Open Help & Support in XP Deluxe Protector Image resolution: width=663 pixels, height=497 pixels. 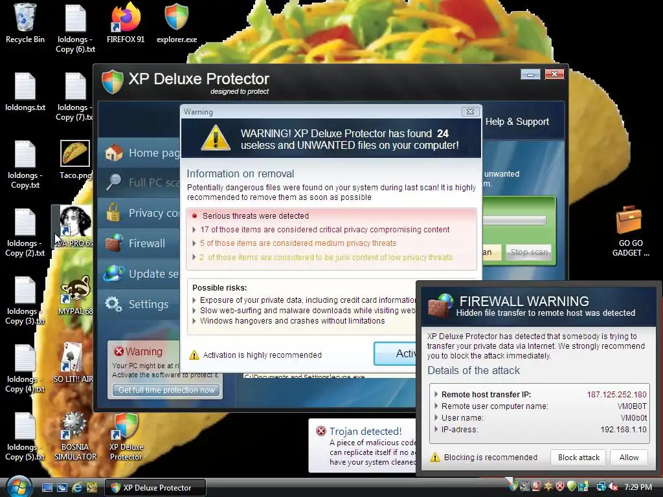[x=517, y=122]
